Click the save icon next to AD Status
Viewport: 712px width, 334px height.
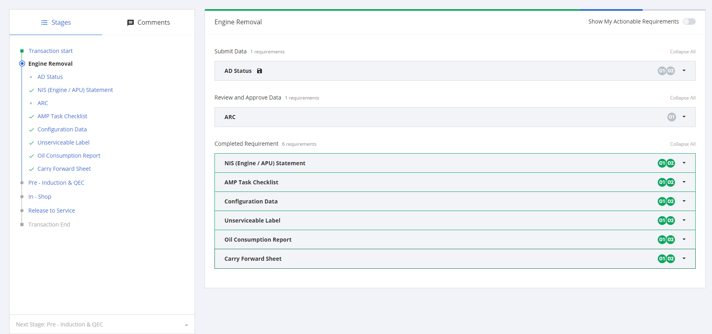coord(260,71)
